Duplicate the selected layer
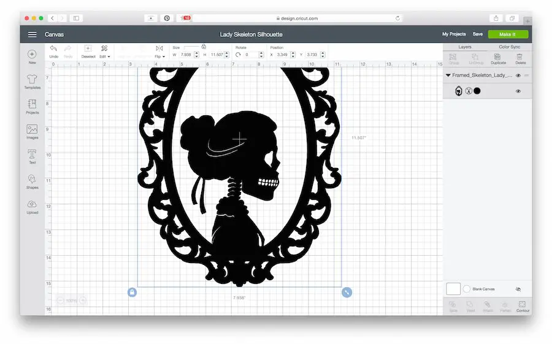The image size is (552, 344). point(498,59)
